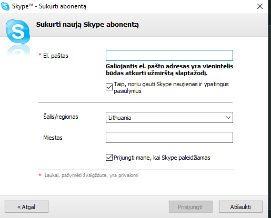
Task: Click the heading 'Sukurti naują Skype abonentą'
Action: (x=87, y=25)
